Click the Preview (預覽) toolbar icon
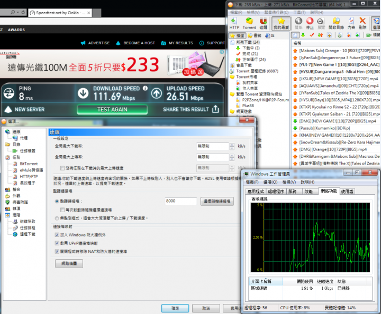381x314 pixels. pos(321,24)
